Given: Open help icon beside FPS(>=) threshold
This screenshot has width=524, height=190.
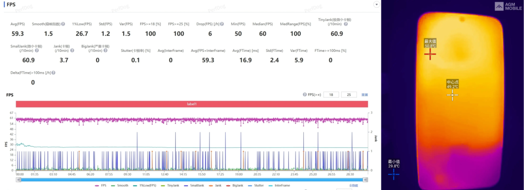Looking at the screenshot, I should click(x=305, y=95).
